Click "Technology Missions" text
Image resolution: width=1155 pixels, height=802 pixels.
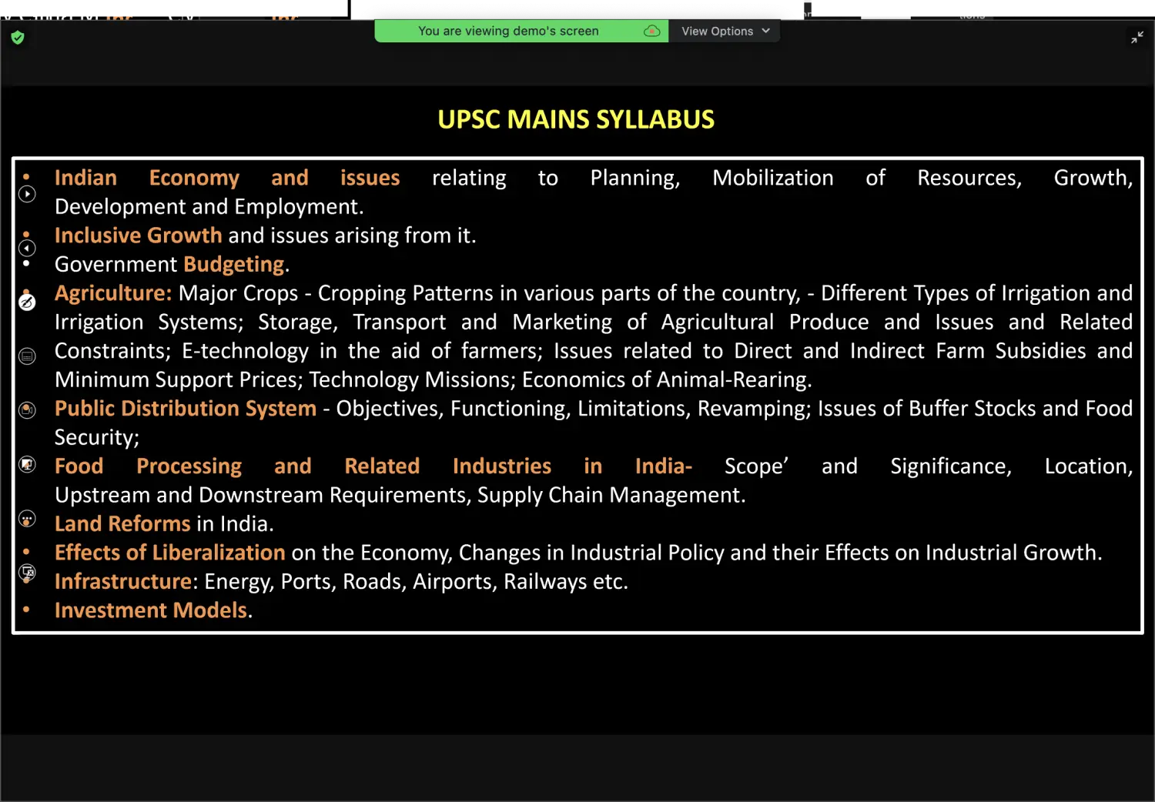[x=410, y=379]
